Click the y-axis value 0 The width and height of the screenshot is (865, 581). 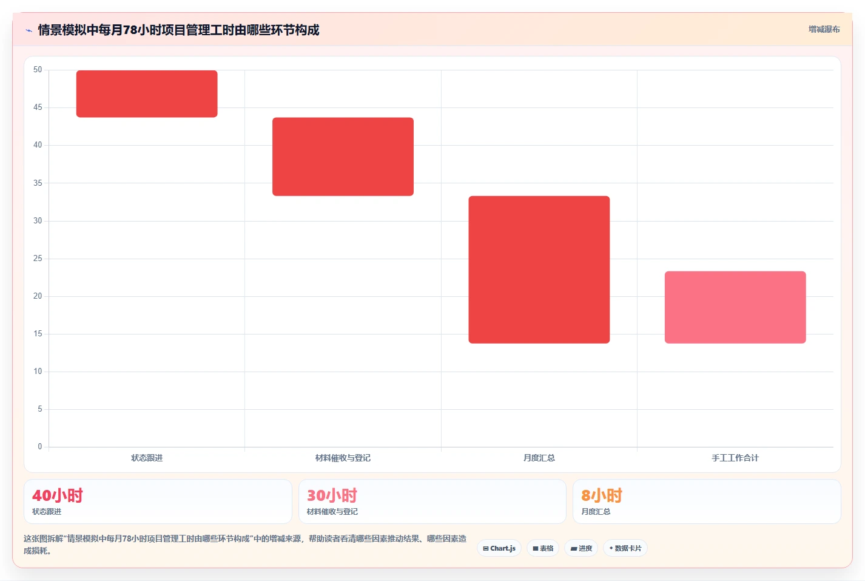(x=40, y=447)
